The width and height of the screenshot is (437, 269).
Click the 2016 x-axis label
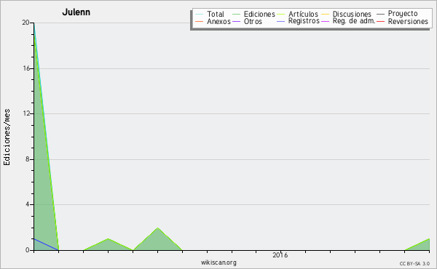tap(280, 255)
